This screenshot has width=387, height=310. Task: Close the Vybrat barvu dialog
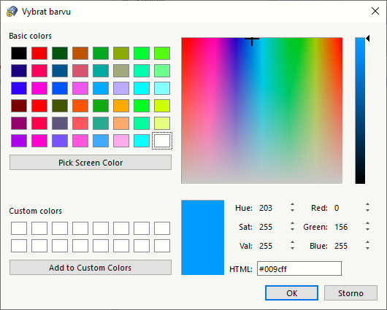[x=375, y=11]
